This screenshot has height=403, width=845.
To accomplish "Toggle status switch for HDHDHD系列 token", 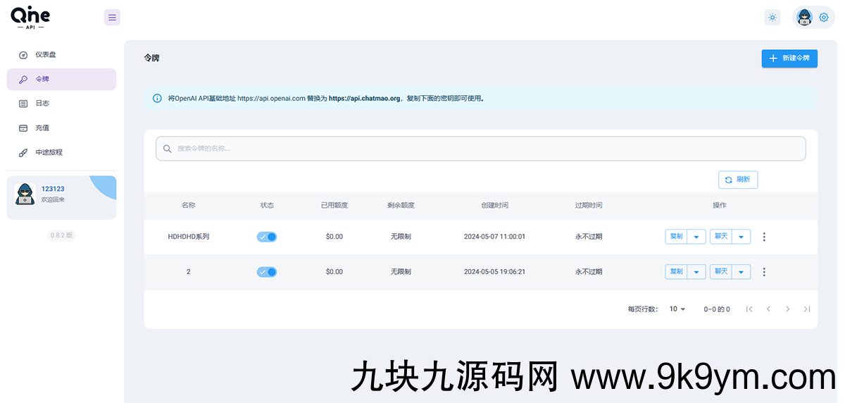I will pos(267,237).
